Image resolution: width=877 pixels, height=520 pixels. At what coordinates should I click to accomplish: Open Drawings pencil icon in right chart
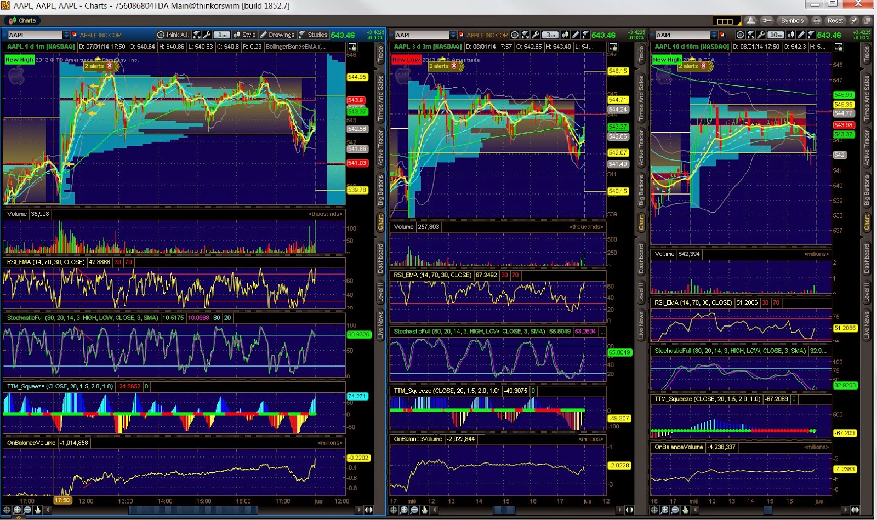pos(801,35)
